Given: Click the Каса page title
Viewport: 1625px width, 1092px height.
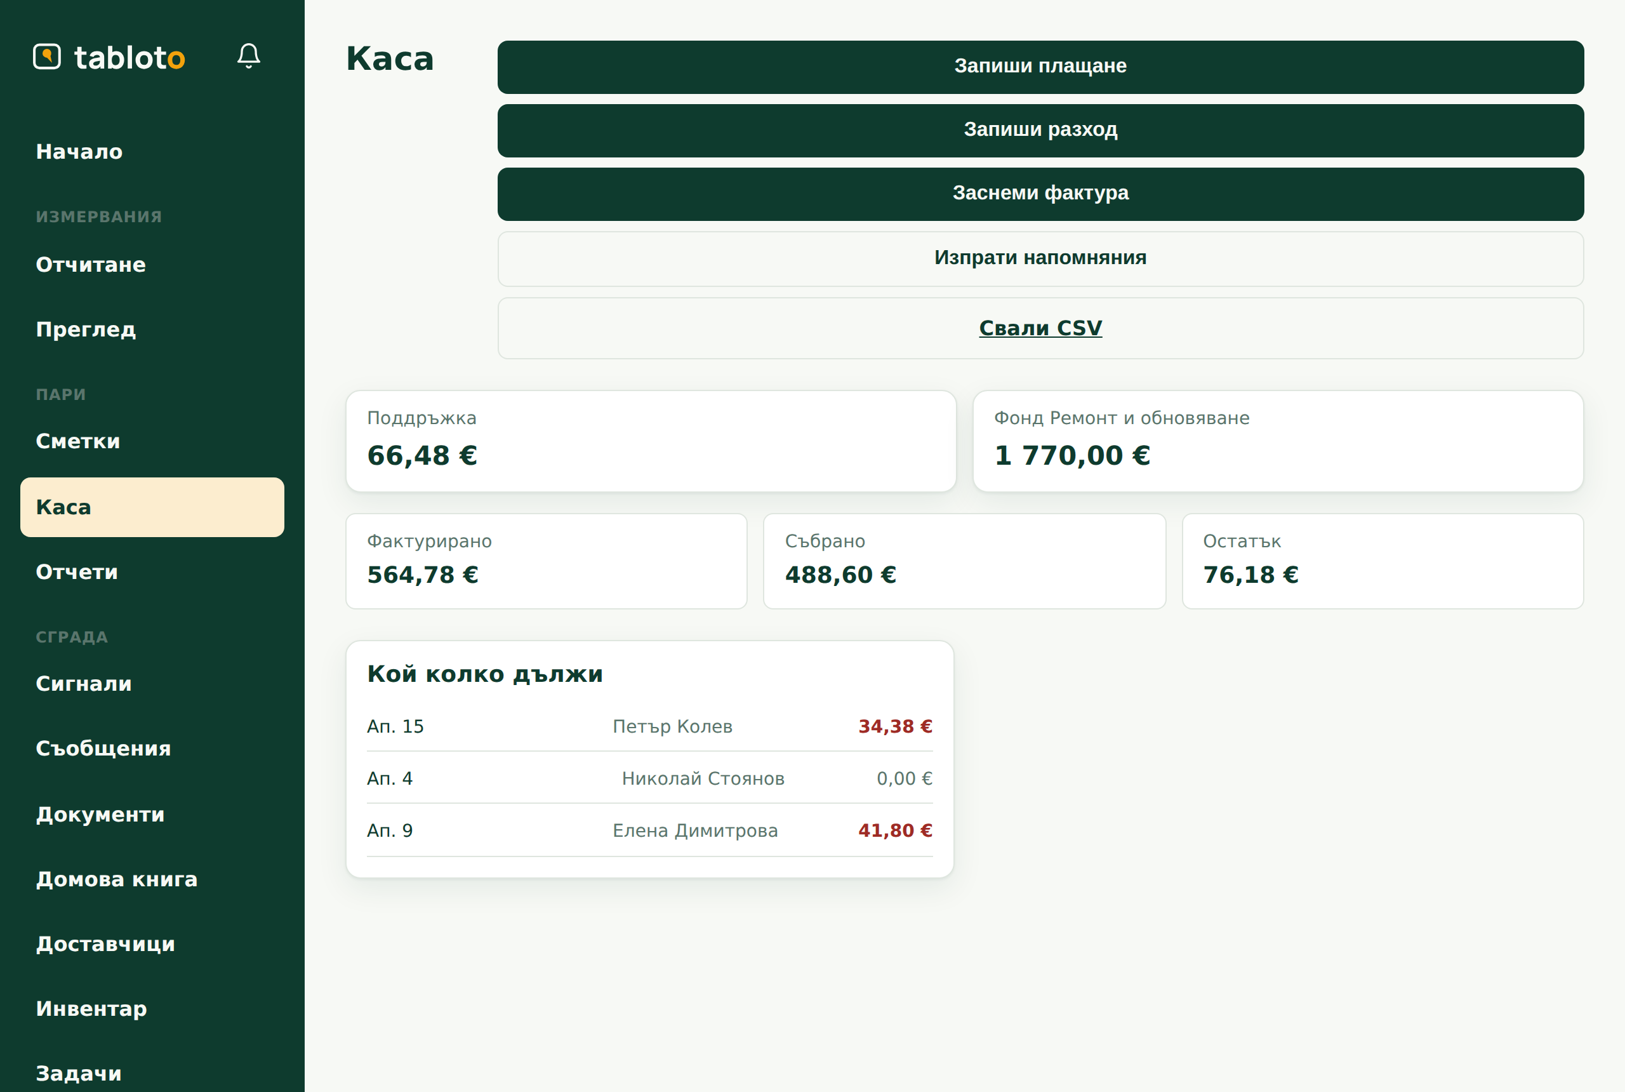Looking at the screenshot, I should click(390, 58).
